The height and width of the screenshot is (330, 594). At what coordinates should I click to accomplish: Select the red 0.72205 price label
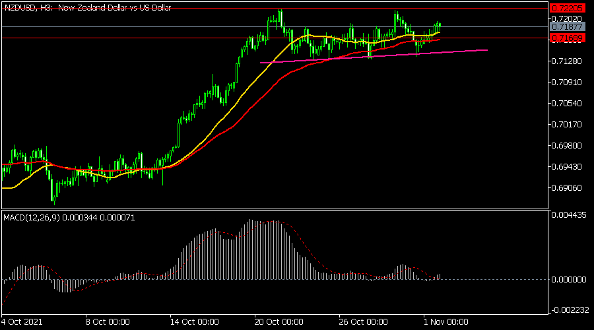click(x=567, y=8)
